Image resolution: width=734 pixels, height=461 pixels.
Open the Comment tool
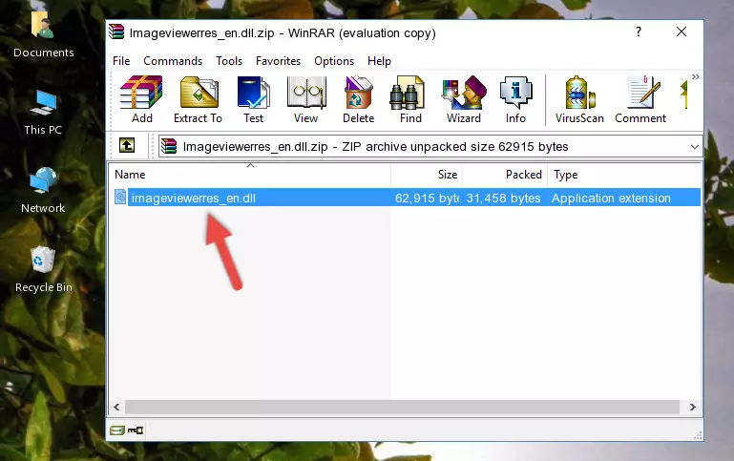640,99
